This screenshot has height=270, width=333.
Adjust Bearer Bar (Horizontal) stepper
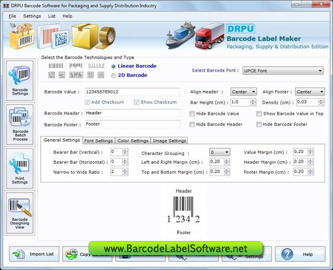tap(125, 162)
